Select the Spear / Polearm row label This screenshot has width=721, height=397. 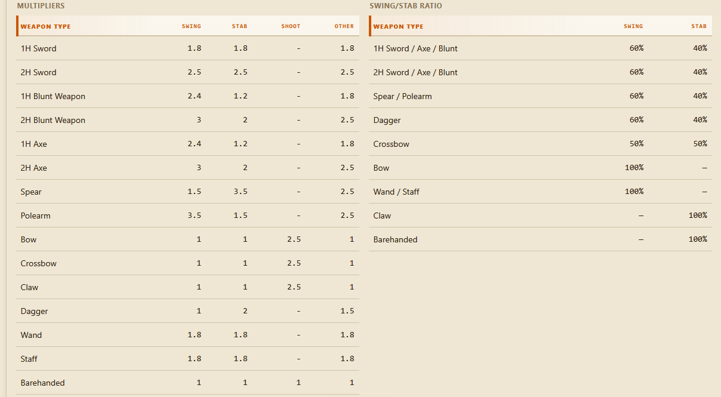click(402, 96)
